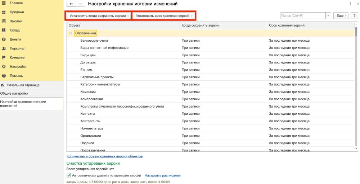
Task: Click the Настроить расписание link
Action: pyautogui.click(x=163, y=175)
